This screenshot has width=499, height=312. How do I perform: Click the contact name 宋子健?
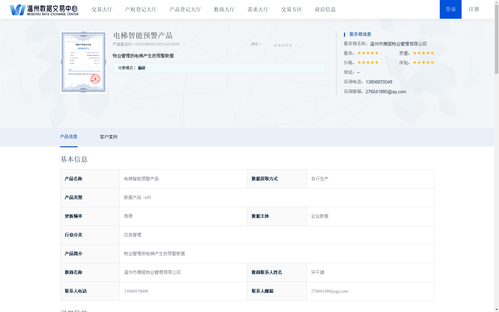click(x=317, y=272)
